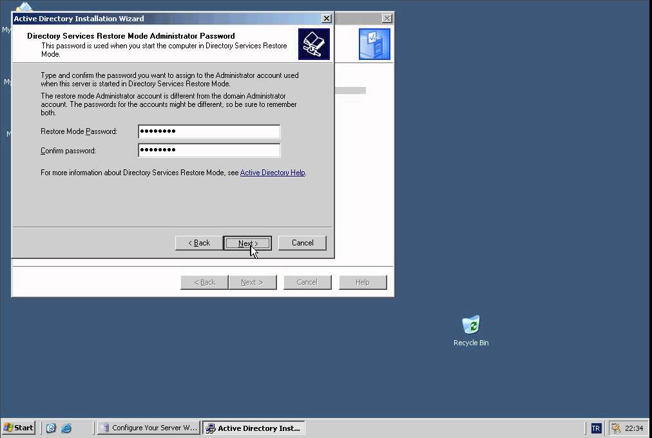Launch Internet Explorer from quick launch
The image size is (652, 438).
coord(66,428)
